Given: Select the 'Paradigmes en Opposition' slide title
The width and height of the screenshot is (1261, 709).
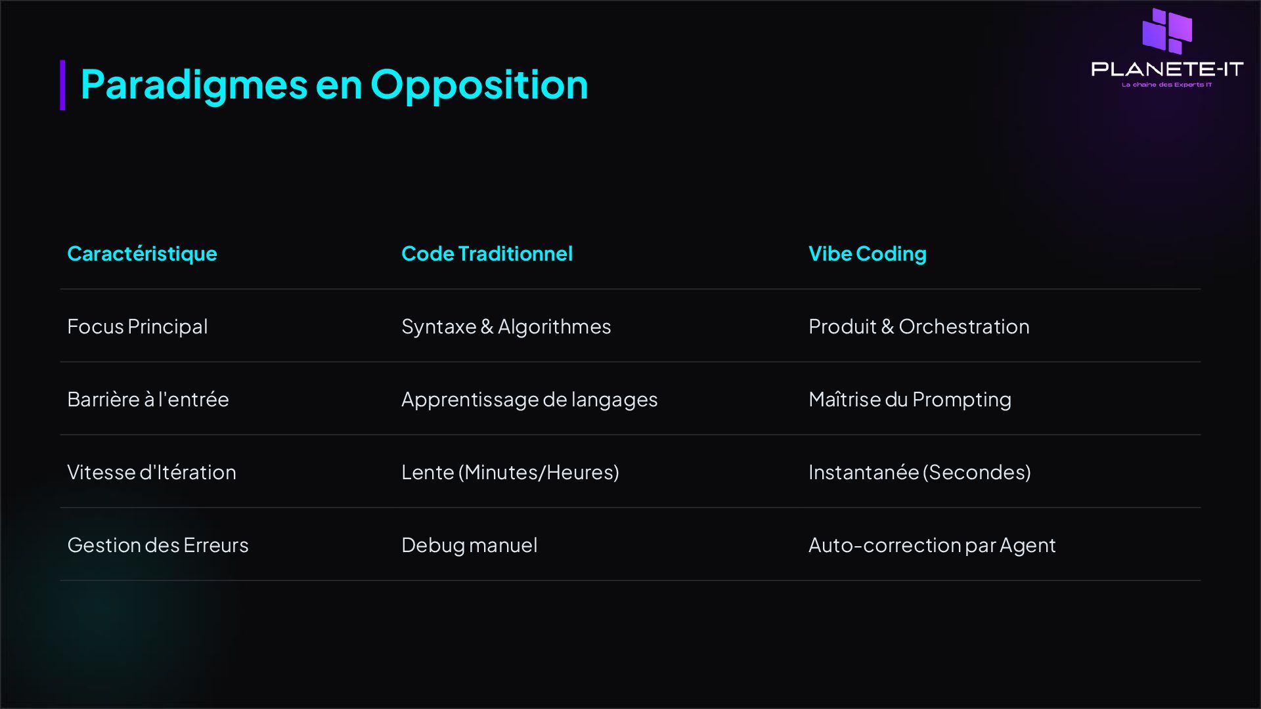Looking at the screenshot, I should point(334,85).
